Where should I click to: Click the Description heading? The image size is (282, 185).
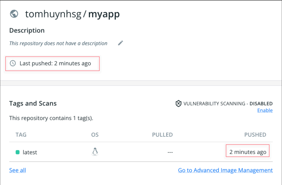(x=27, y=30)
